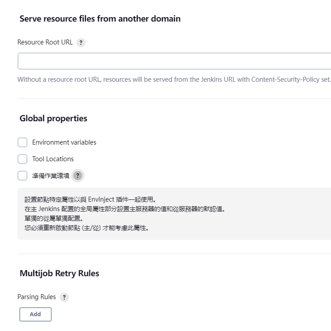Click the EnvInject help text first line
The image size is (331, 331).
[90, 199]
